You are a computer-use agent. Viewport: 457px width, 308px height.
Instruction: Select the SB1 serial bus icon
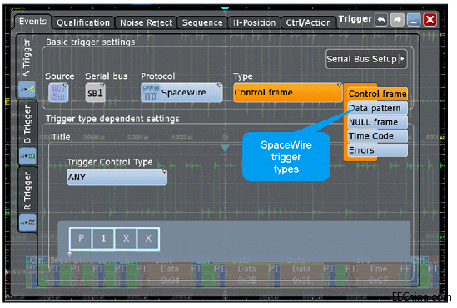(x=95, y=93)
